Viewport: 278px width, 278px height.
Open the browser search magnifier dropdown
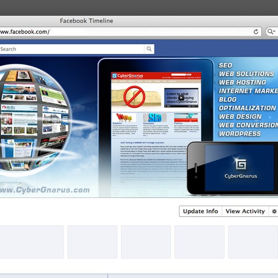coord(272,32)
